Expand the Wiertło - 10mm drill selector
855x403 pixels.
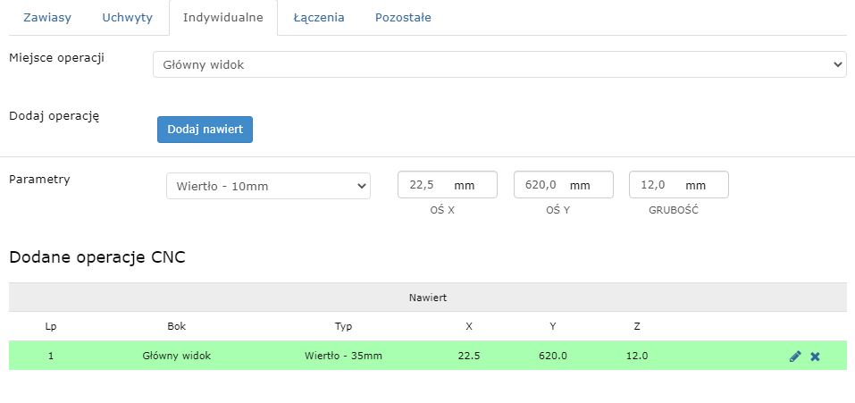[x=268, y=186]
